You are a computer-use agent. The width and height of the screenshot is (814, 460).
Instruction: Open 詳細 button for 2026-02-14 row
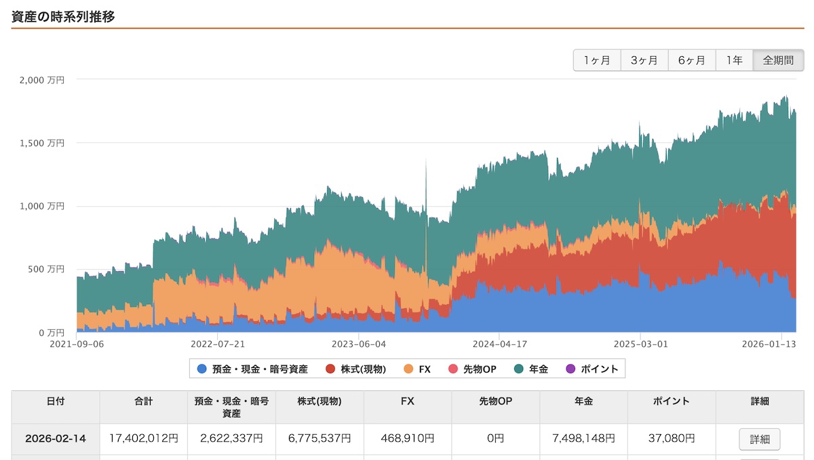click(x=759, y=439)
